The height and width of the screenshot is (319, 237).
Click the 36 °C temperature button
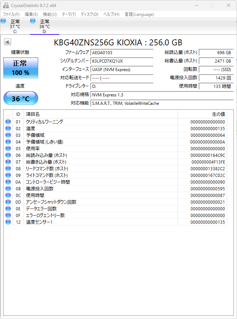pos(21,98)
